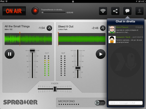The image size is (146, 109).
Task: Play the Bleed It Out deck
Action: pyautogui.click(x=101, y=54)
